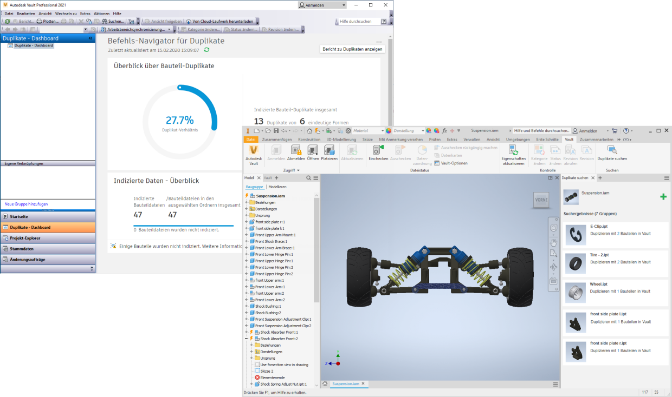Select the Vault browser tab beside Modell
This screenshot has height=397, width=672.
pos(268,178)
